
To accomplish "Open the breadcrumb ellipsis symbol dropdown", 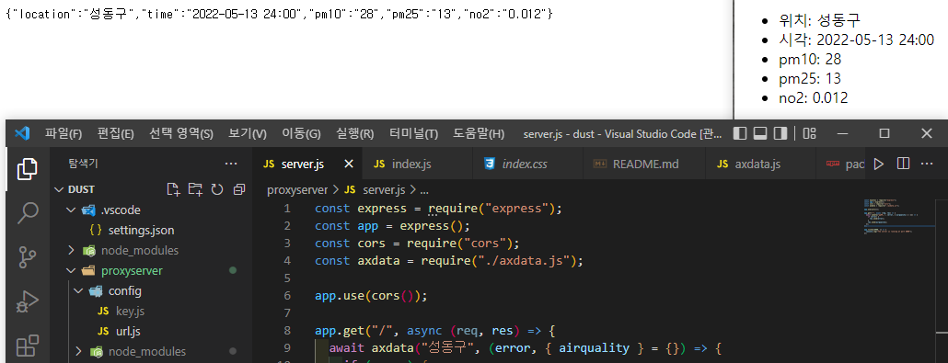I will 423,189.
